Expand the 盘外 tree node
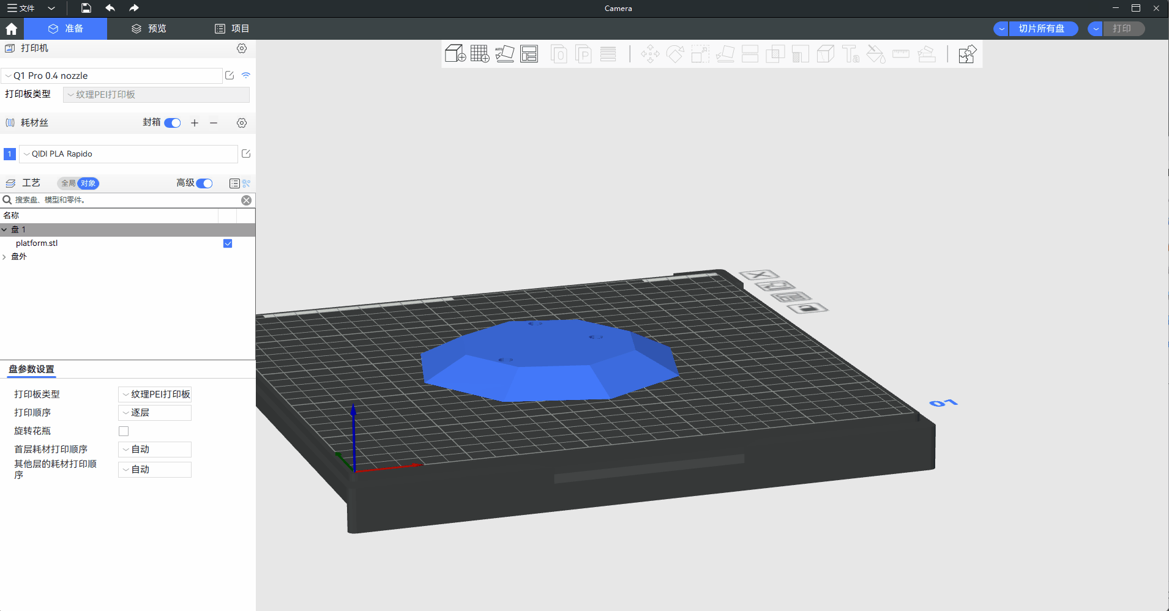 pyautogui.click(x=5, y=257)
